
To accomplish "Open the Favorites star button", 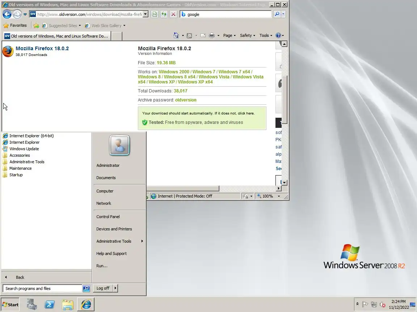I will coord(15,26).
